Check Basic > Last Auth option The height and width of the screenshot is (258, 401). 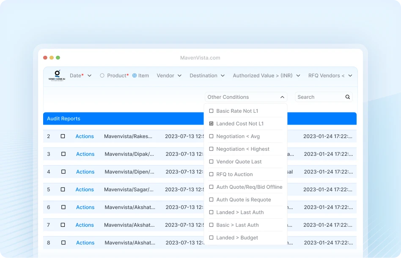click(x=211, y=225)
